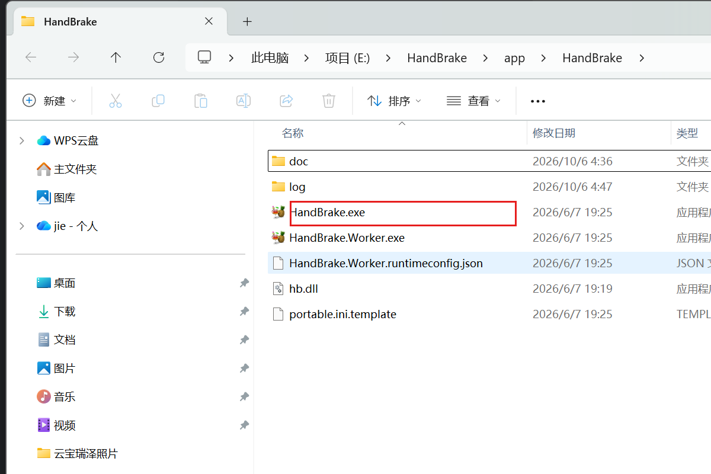Viewport: 711px width, 474px height.
Task: Open 视频 in sidebar
Action: point(56,425)
